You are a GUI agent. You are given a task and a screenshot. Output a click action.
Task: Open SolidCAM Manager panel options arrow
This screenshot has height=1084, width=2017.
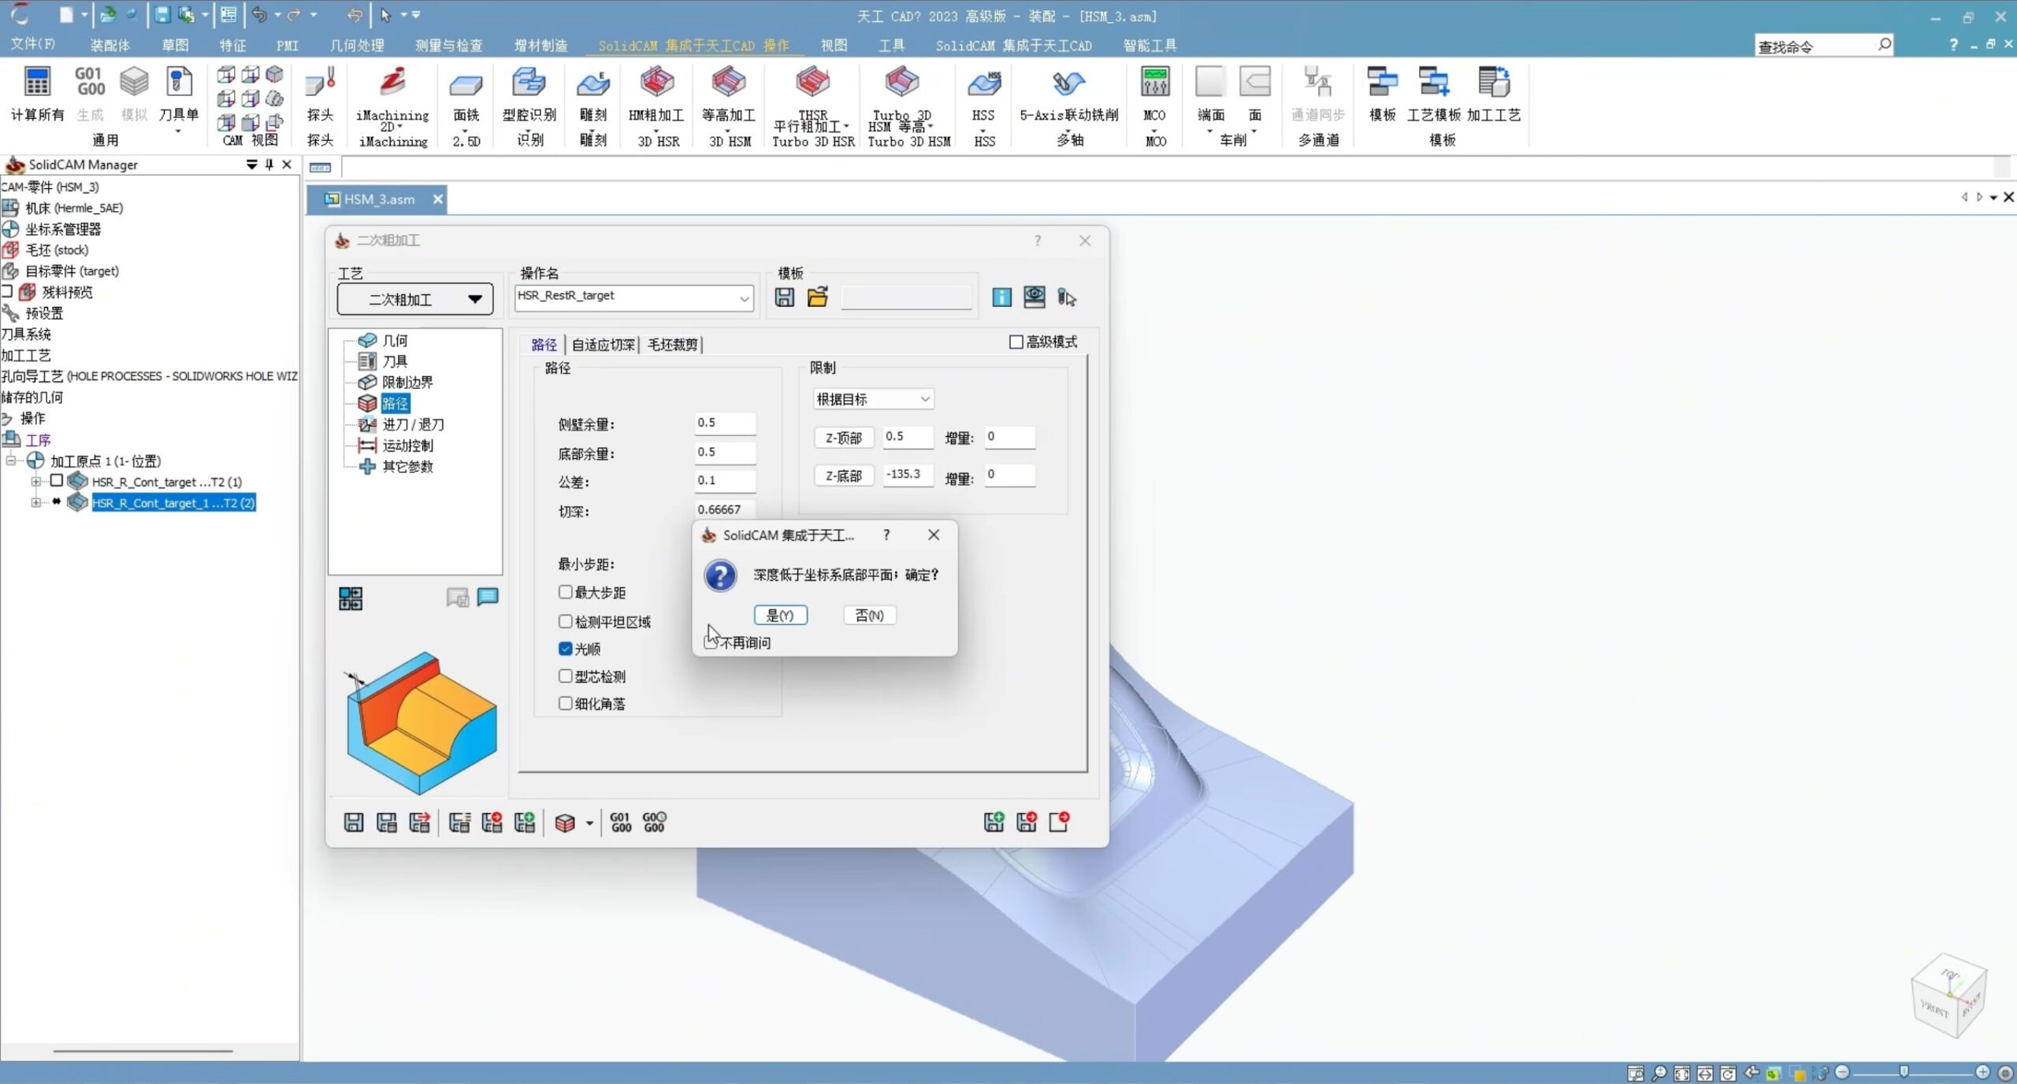click(x=251, y=165)
